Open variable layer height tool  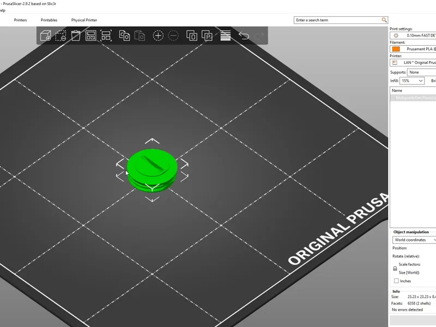(226, 36)
